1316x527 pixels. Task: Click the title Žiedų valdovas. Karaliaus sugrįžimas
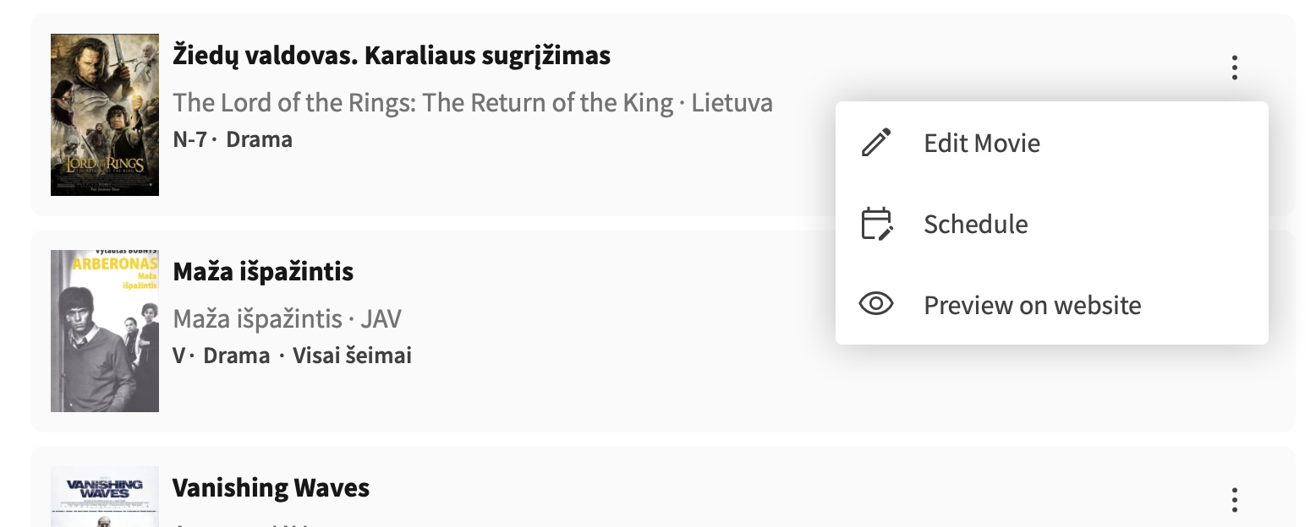pos(392,57)
